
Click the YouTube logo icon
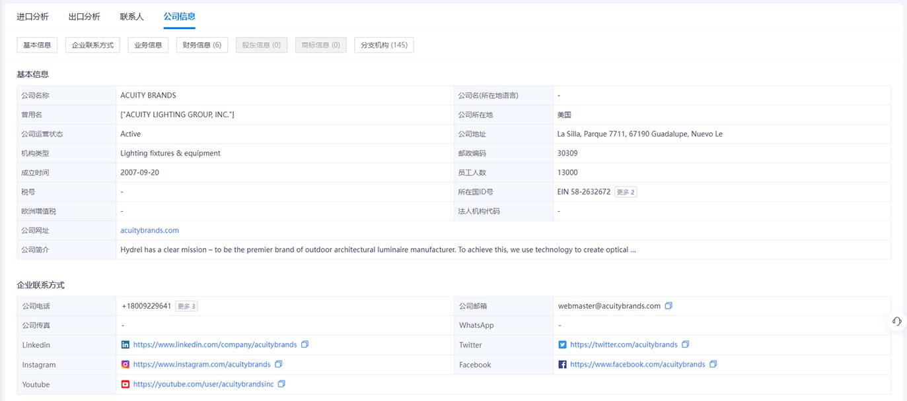click(x=126, y=384)
